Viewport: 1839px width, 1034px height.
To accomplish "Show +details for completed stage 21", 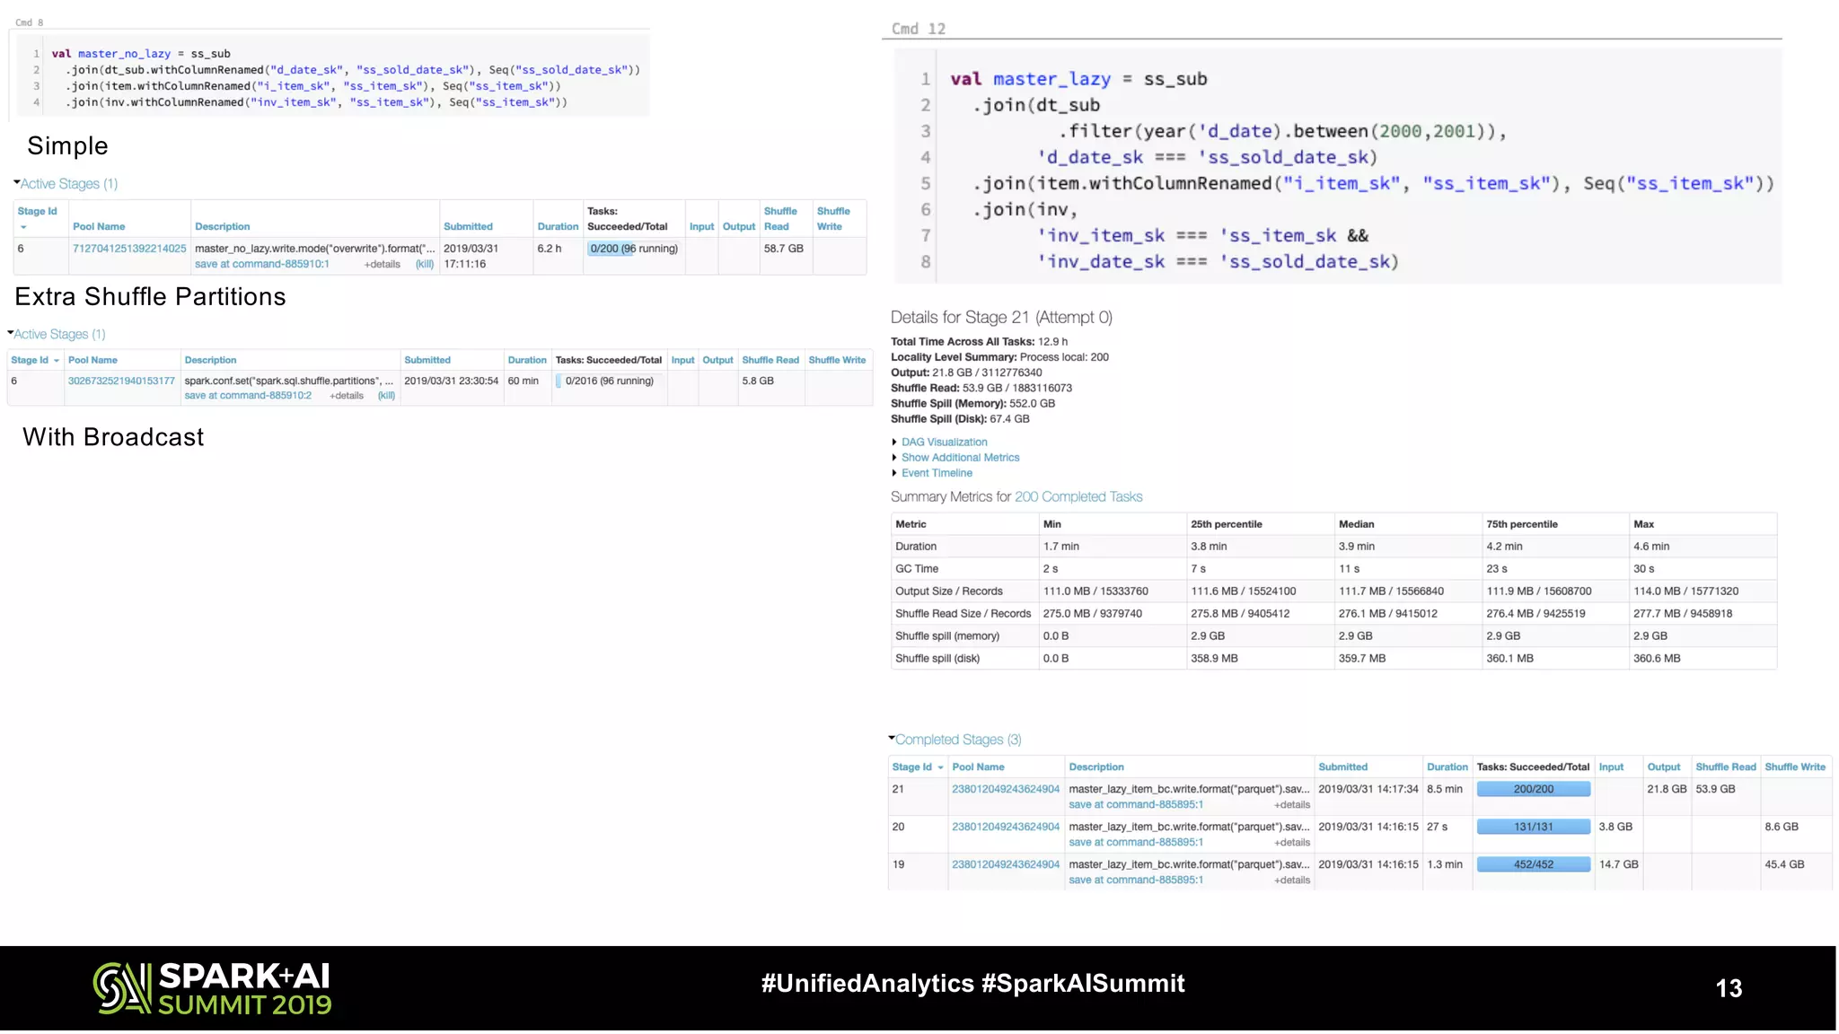I will (1292, 805).
